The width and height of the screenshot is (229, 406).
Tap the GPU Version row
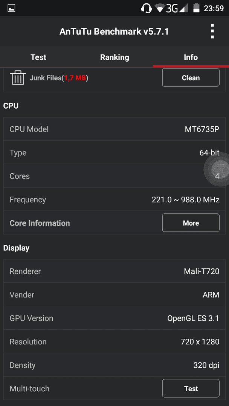[x=114, y=318]
